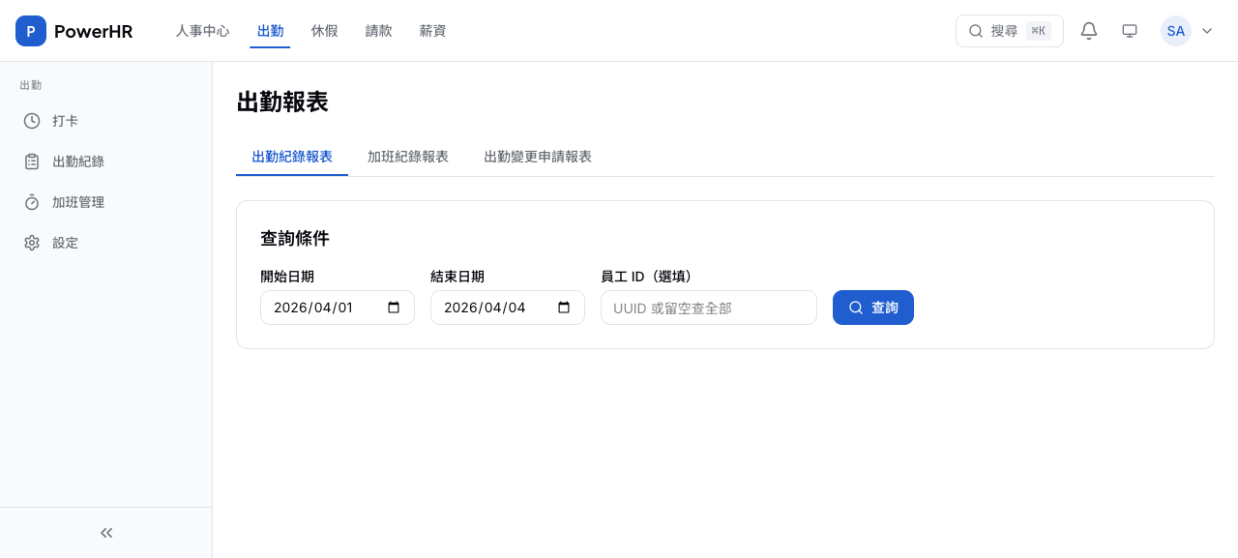
Task: Open the 薪資 menu item
Action: click(432, 30)
